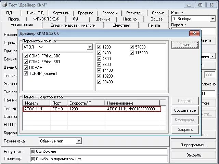The image size is (219, 164).
Task: Click the Создать все button
Action: (x=185, y=110)
